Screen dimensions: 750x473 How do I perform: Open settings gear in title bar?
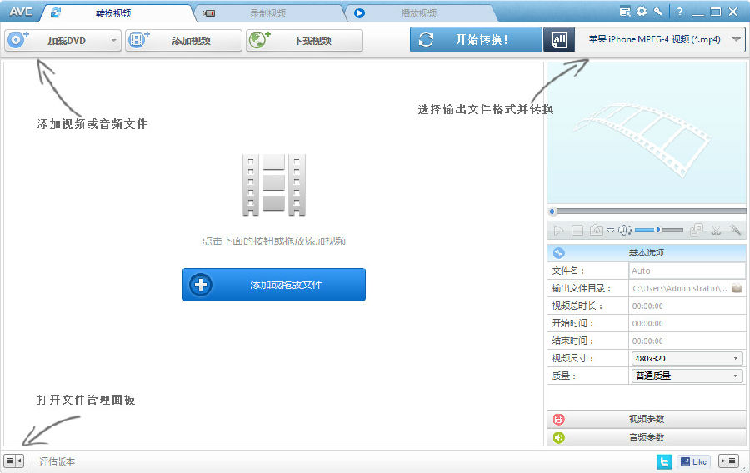coord(642,11)
